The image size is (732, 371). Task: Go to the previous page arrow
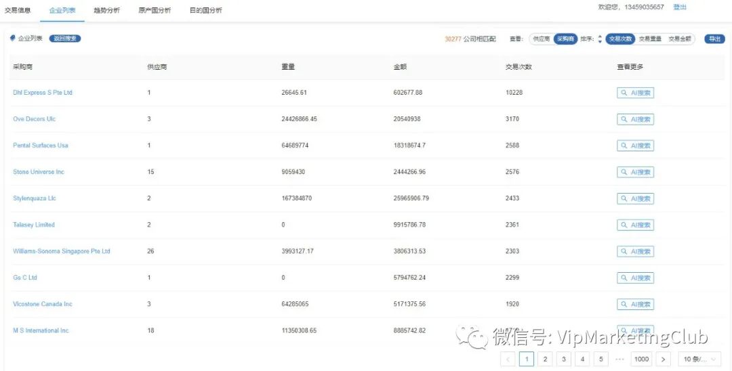pos(508,359)
